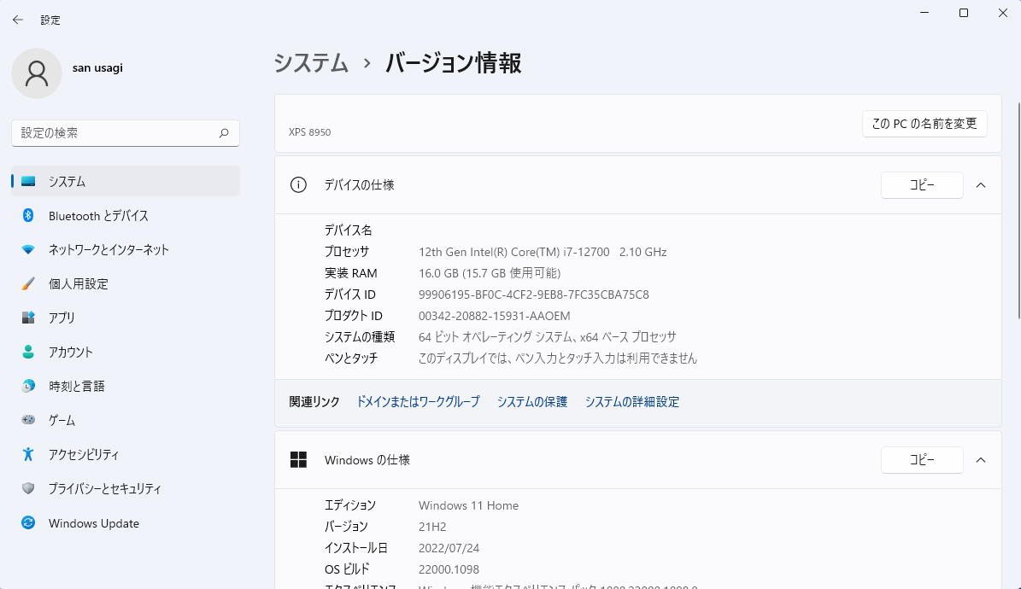Click the アプリ icon in the sidebar
Screen dimensions: 1021x589
click(28, 318)
